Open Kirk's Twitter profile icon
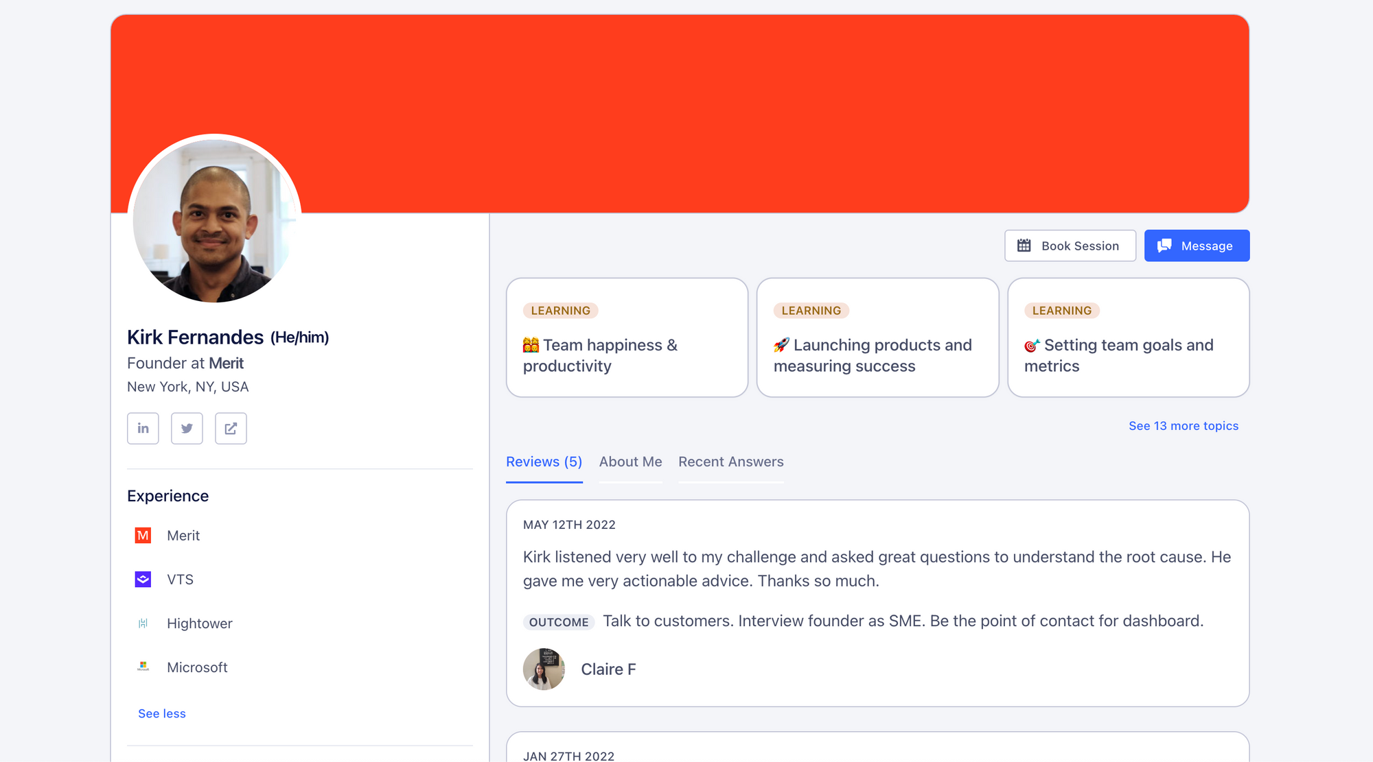The width and height of the screenshot is (1373, 762). click(x=187, y=428)
